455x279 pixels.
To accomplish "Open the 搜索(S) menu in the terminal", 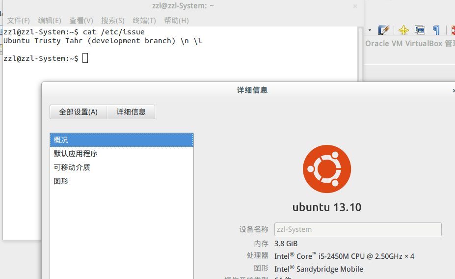I will coord(113,21).
